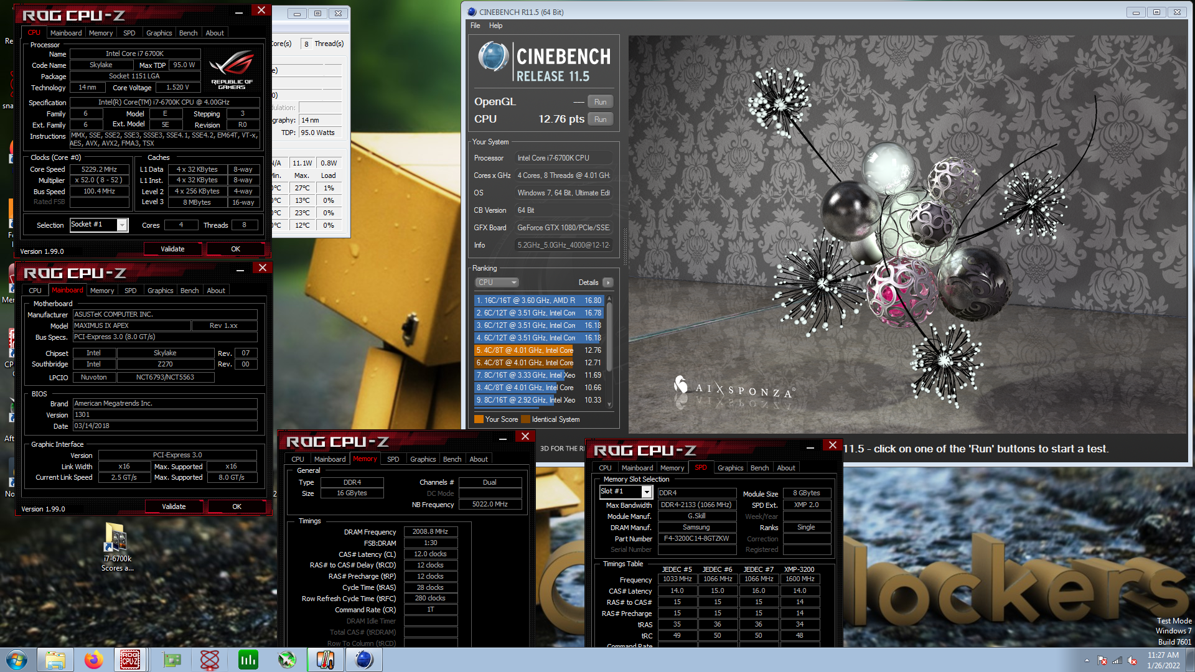Select ranking row 5 scoring 12.76
Image resolution: width=1195 pixels, height=672 pixels.
click(539, 350)
